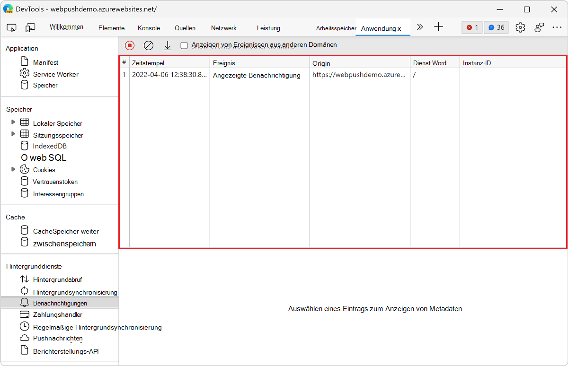Enable showing events from other domains

[x=184, y=45]
